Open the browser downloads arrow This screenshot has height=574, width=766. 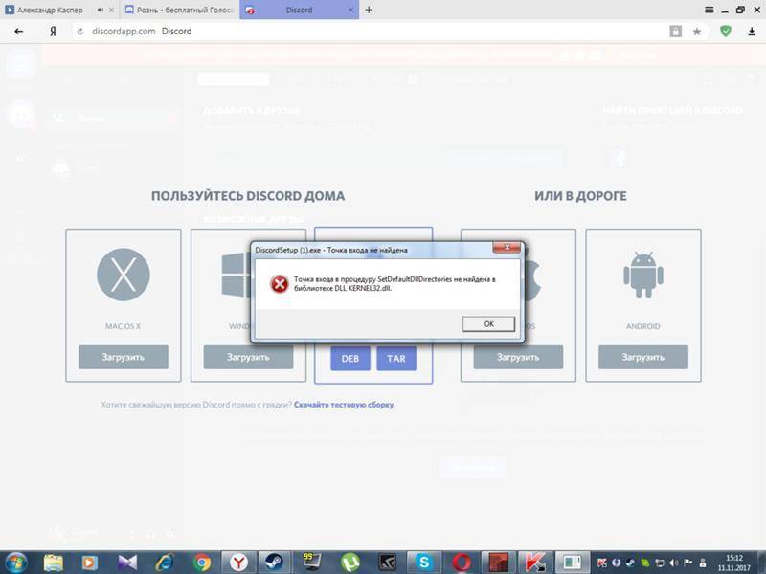[x=752, y=32]
